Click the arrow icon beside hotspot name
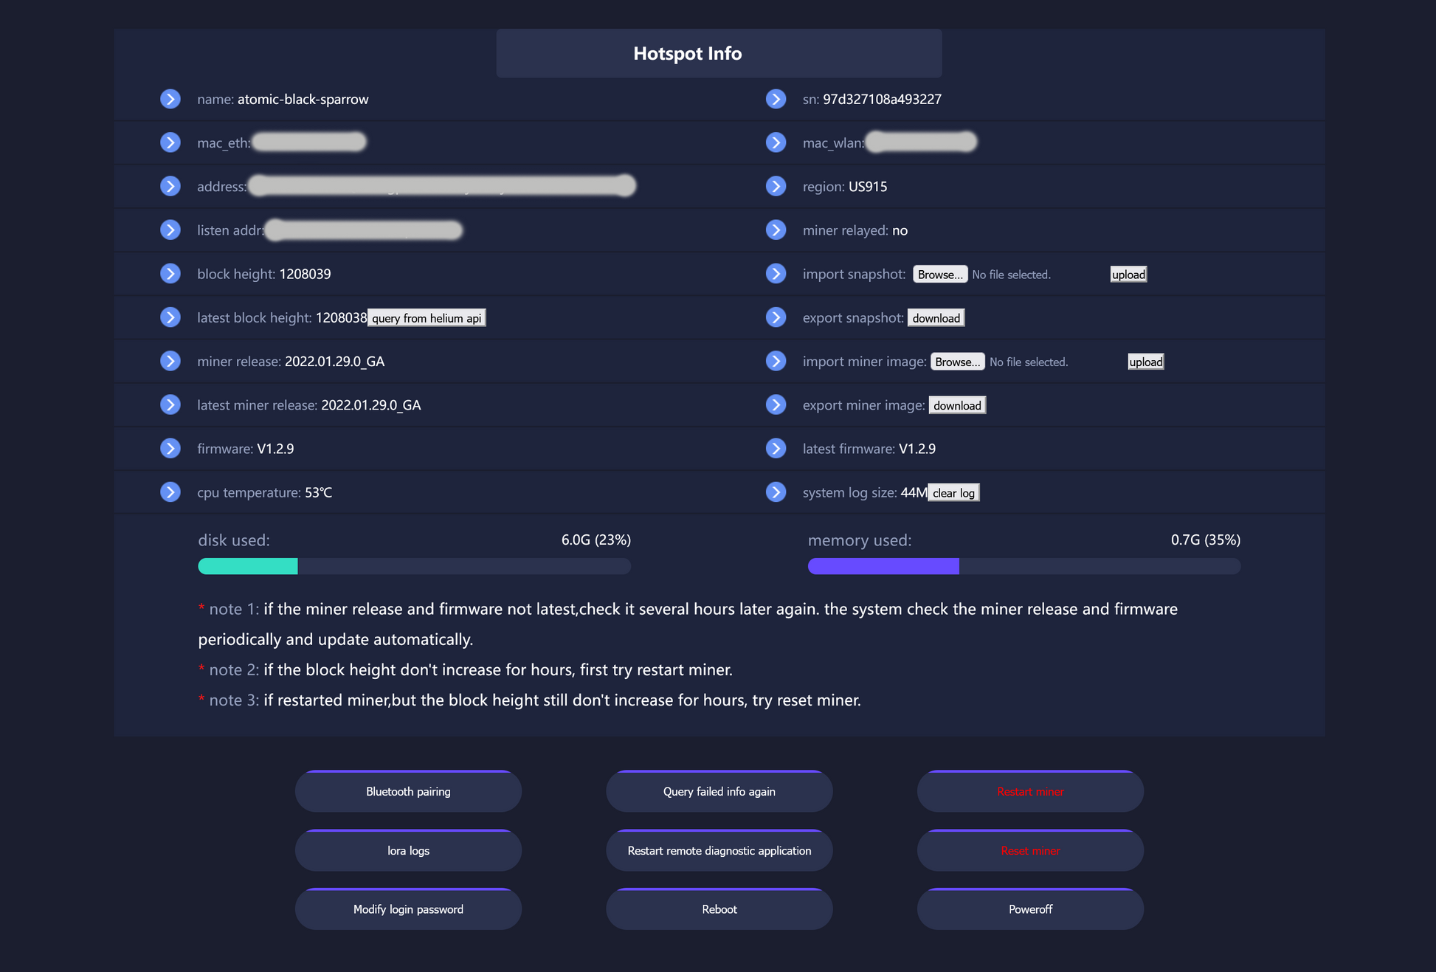 pos(170,99)
